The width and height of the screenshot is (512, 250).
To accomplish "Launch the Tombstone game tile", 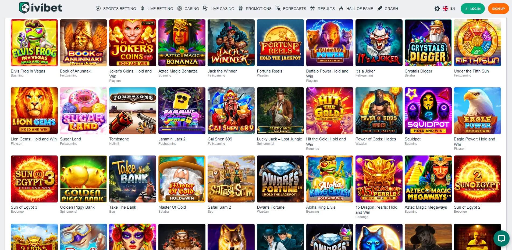I will [133, 111].
